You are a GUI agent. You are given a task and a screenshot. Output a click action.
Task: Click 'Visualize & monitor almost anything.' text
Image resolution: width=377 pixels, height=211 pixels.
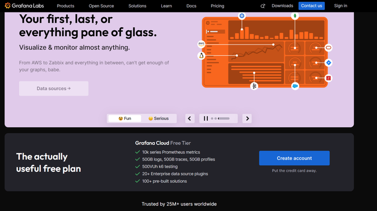pyautogui.click(x=74, y=47)
